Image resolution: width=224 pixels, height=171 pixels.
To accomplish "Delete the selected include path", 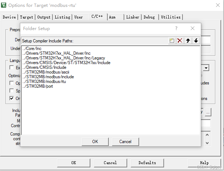I will [x=180, y=41].
